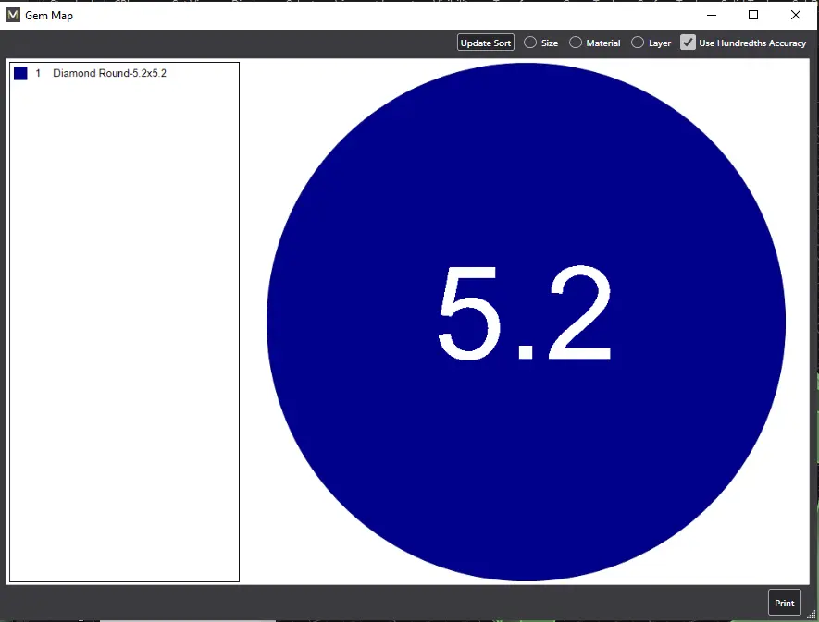Uncheck the Use Hundredths Accuracy checkbox

click(688, 43)
